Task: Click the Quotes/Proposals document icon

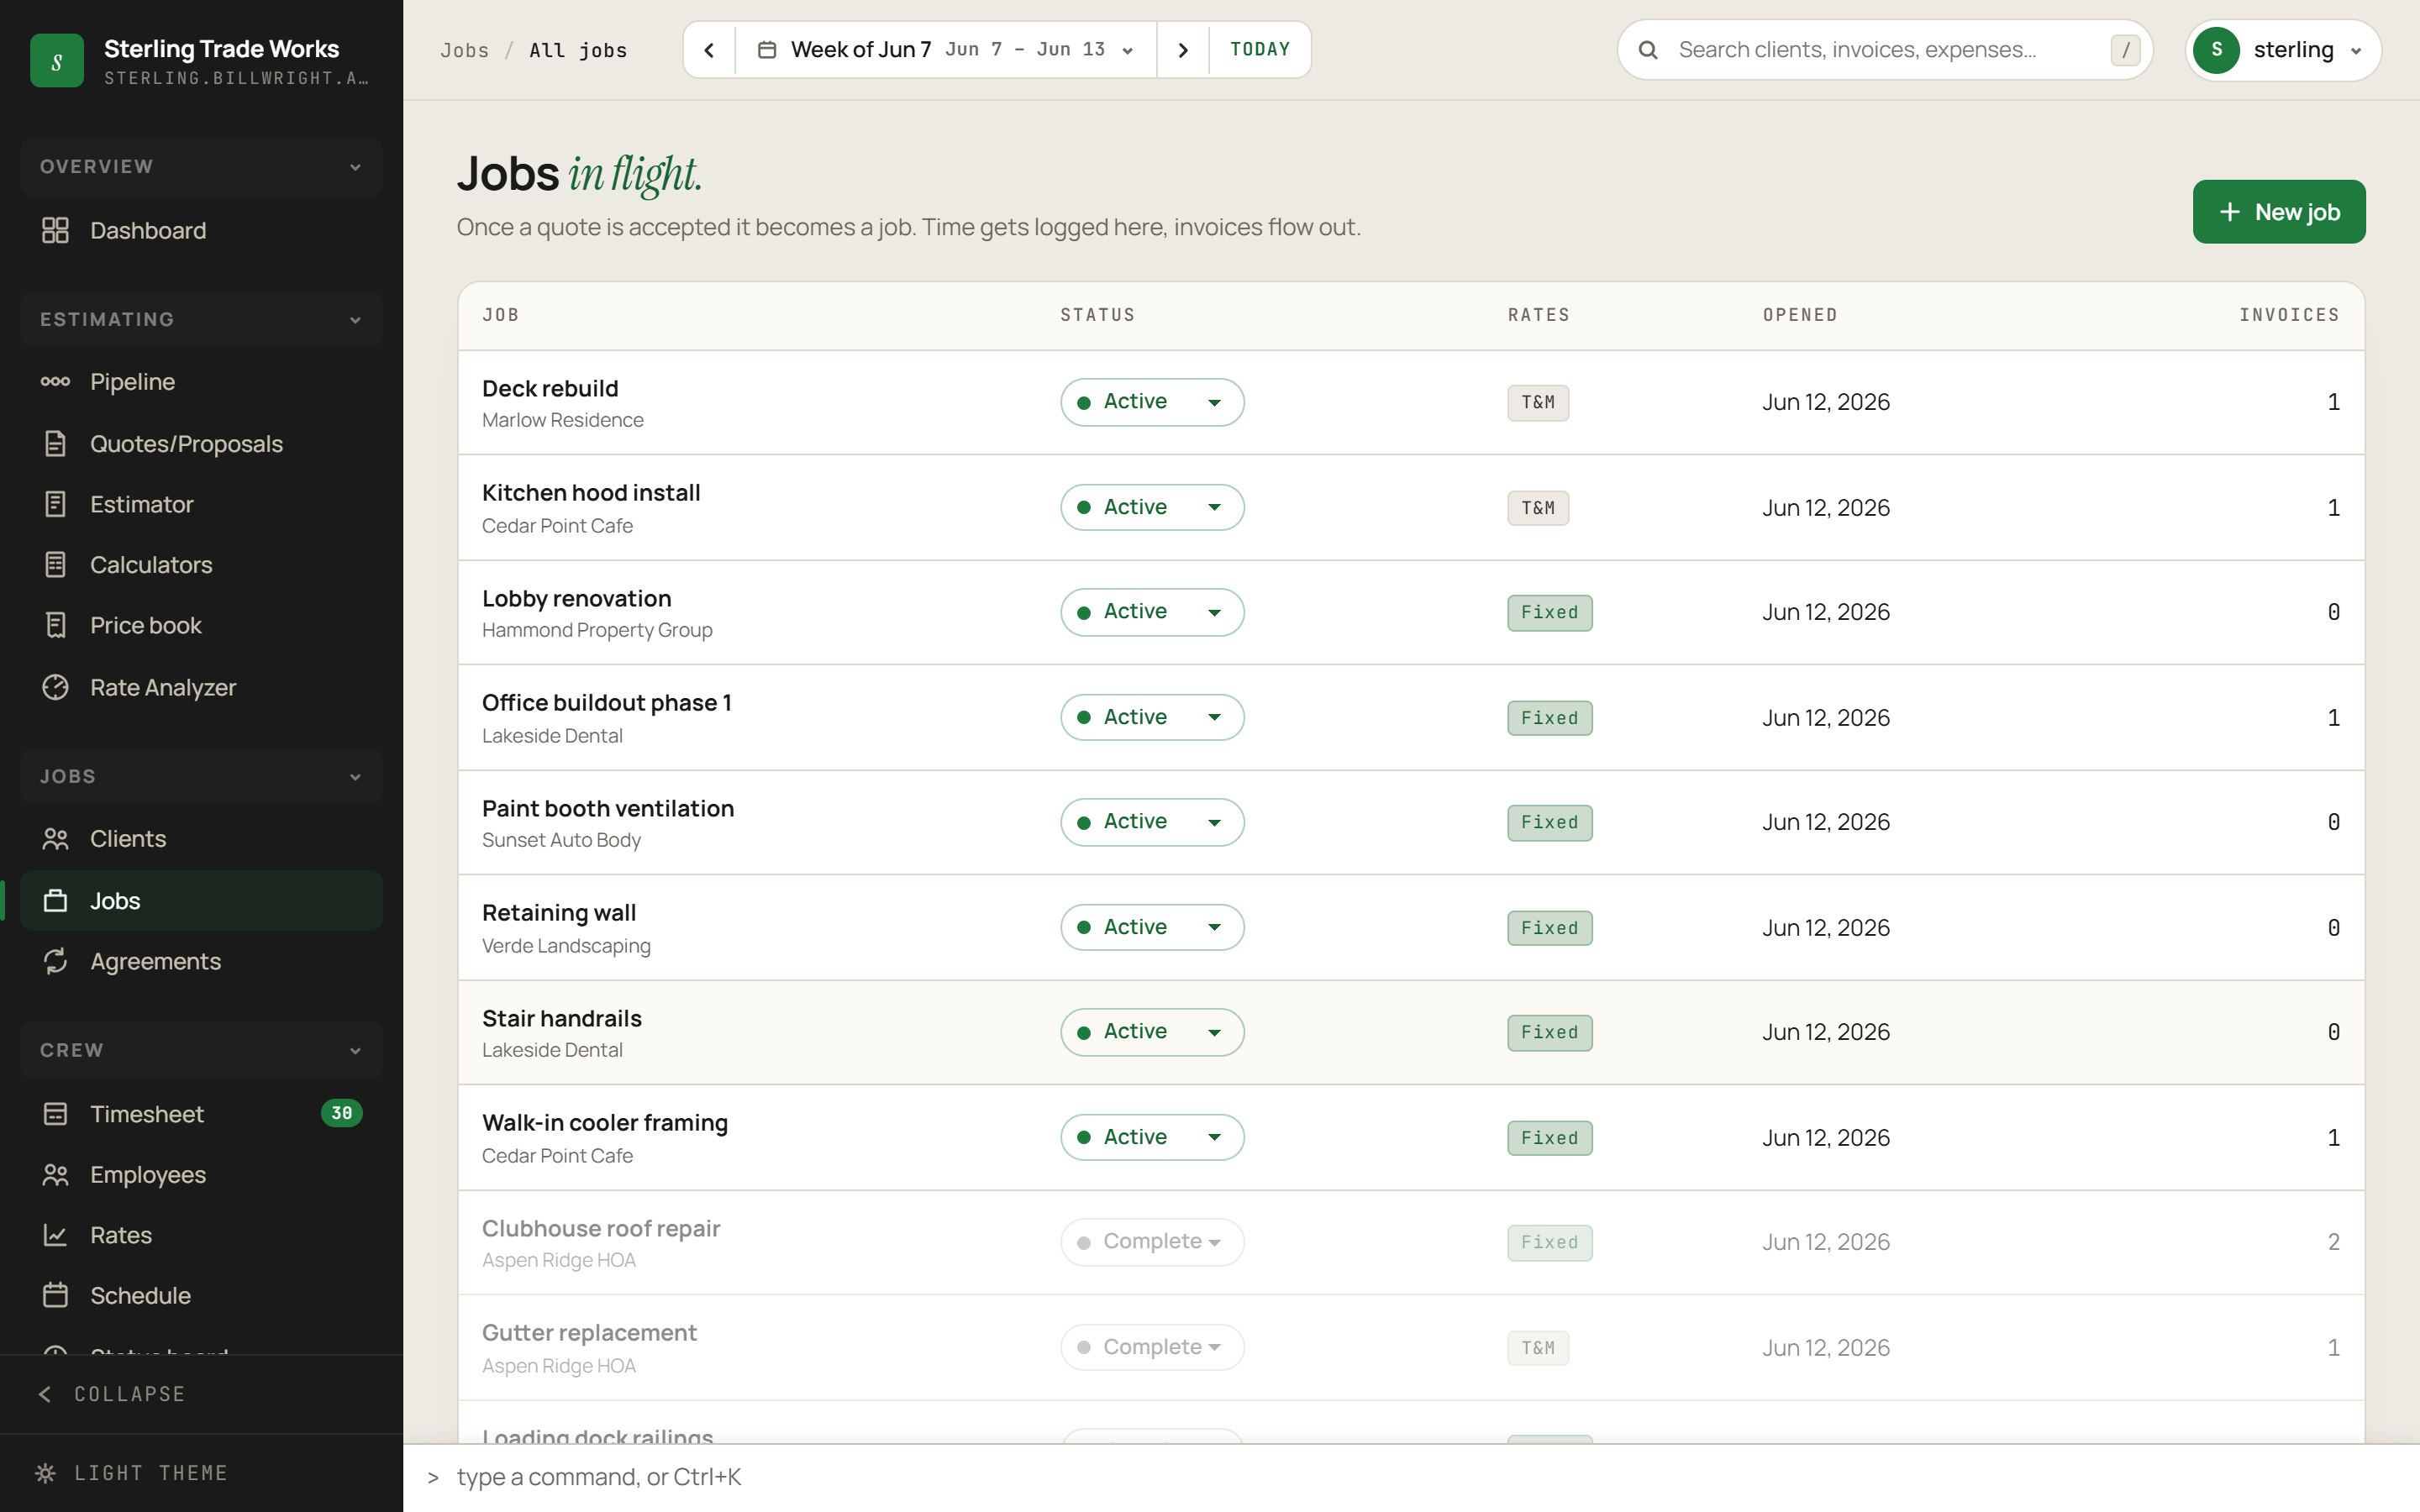Action: (x=55, y=444)
